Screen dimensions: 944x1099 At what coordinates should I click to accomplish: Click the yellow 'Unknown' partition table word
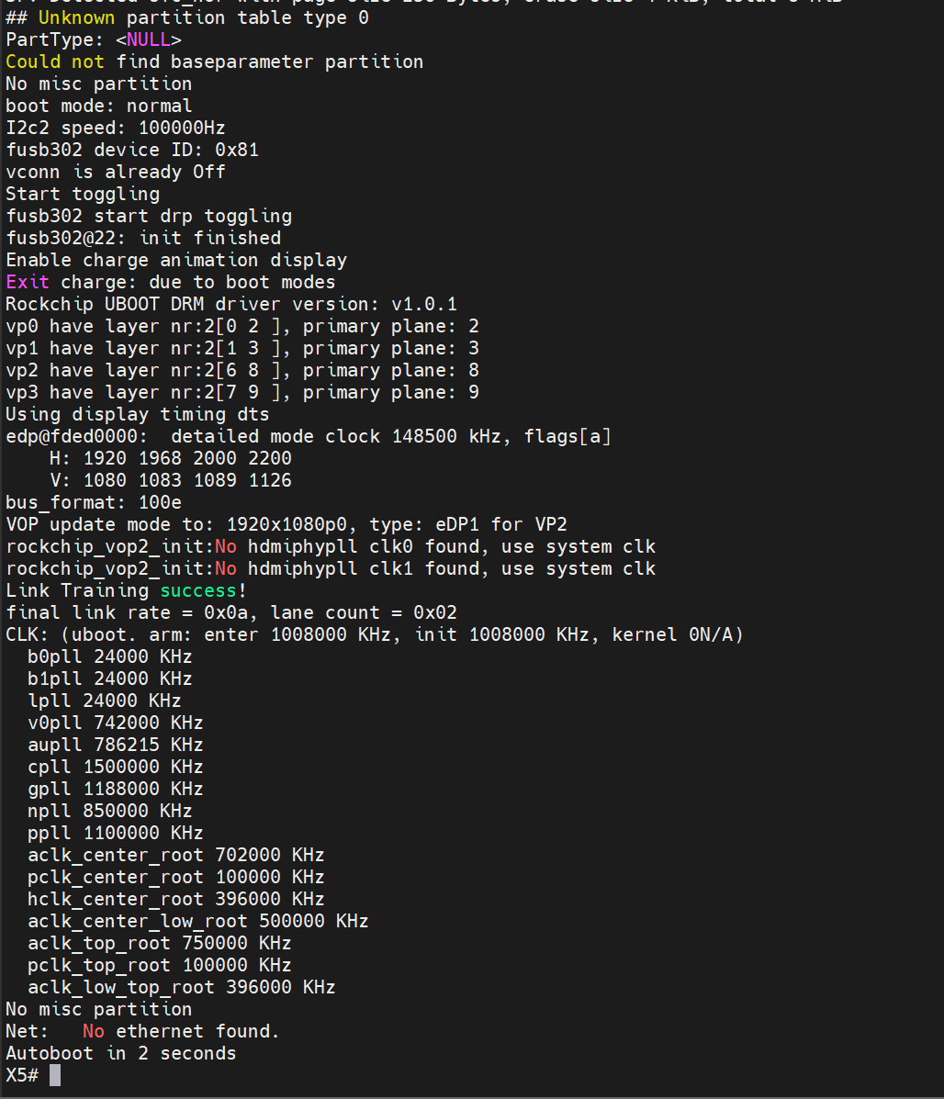tap(77, 17)
